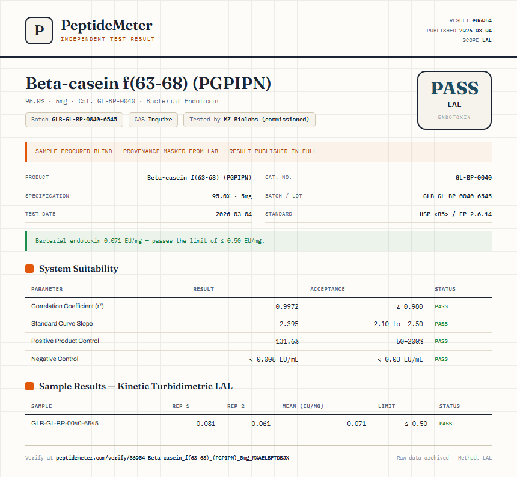Select the correlation result 0.9972
Viewport: 517px width, 477px height.
point(287,307)
